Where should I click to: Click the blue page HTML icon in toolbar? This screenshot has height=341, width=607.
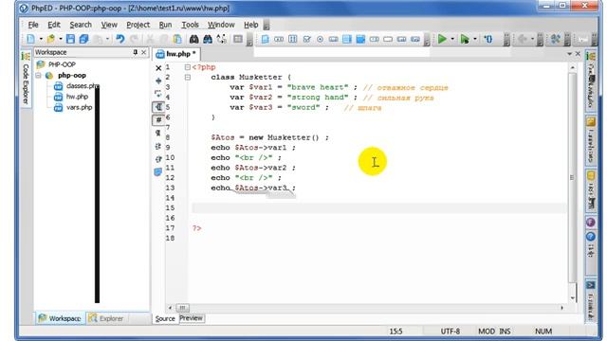click(x=266, y=40)
